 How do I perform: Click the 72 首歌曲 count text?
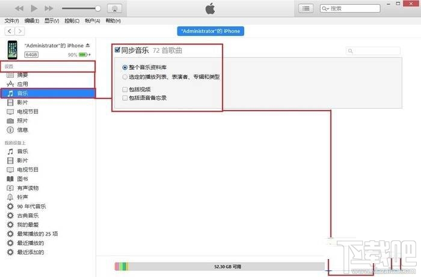coord(168,50)
